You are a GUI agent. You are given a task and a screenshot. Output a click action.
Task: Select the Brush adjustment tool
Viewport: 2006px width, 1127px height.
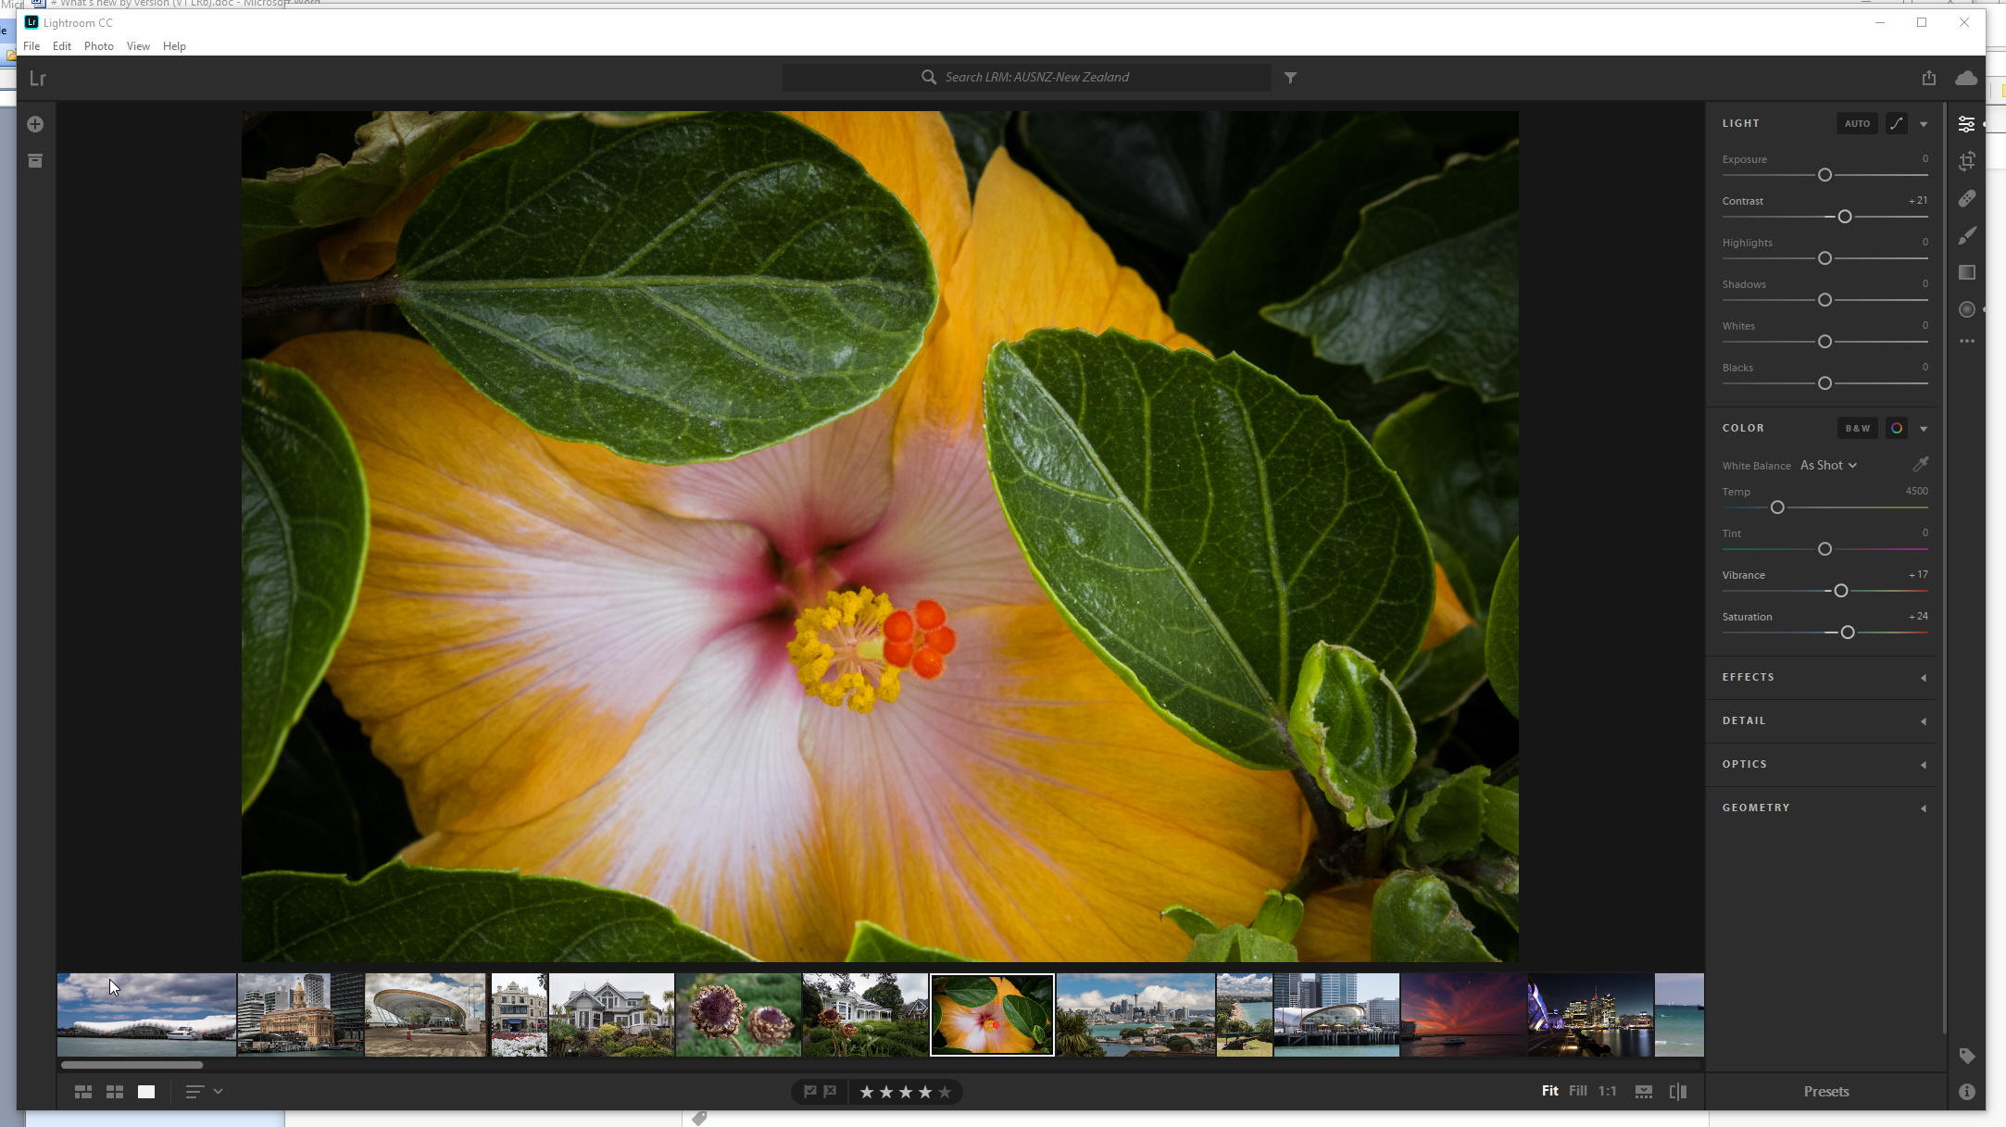point(1967,235)
